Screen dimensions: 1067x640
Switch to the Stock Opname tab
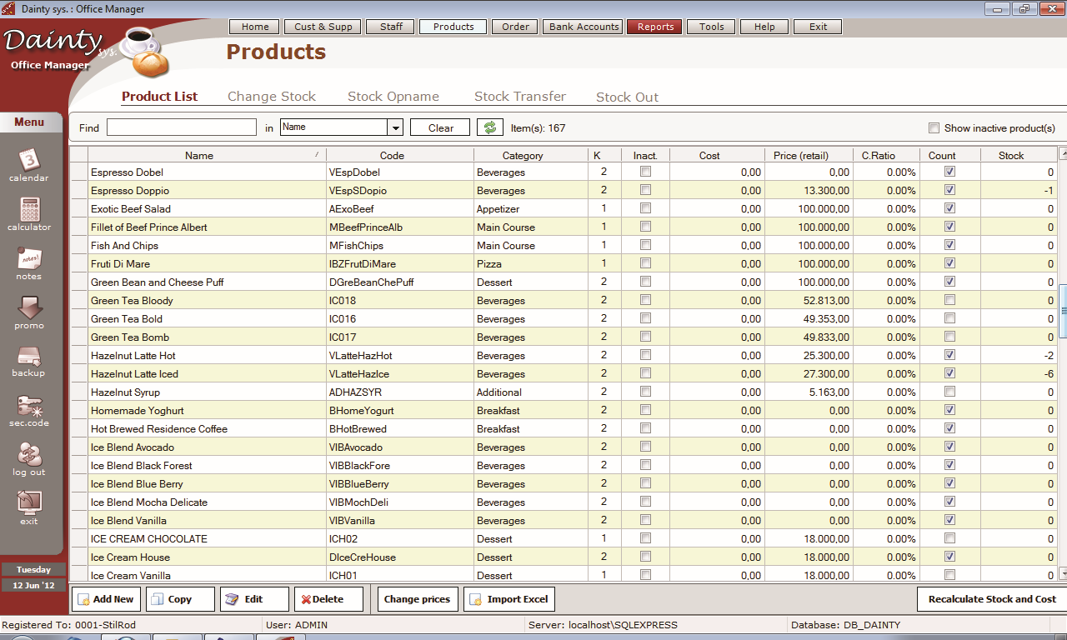[393, 97]
